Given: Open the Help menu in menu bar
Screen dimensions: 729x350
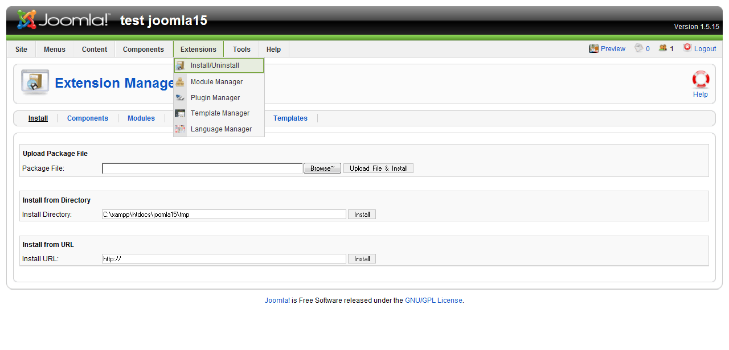Looking at the screenshot, I should click(x=273, y=50).
